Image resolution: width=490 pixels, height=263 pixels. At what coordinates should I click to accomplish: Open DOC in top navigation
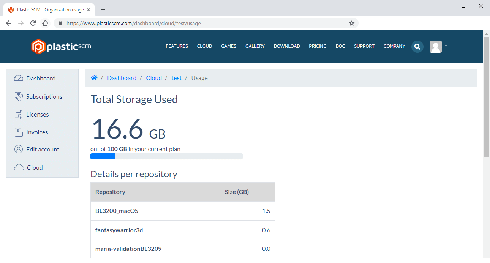pyautogui.click(x=340, y=46)
